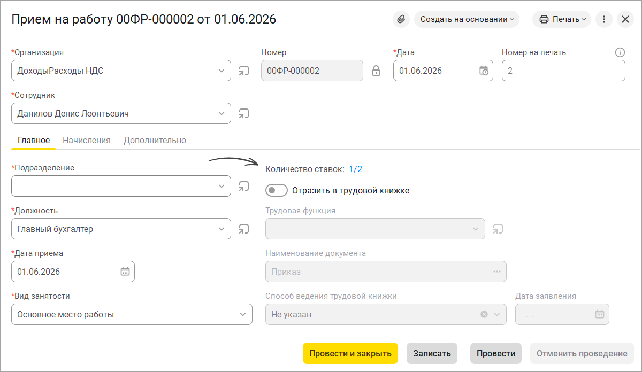
Task: Expand the Сотрудник dropdown list
Action: 221,113
